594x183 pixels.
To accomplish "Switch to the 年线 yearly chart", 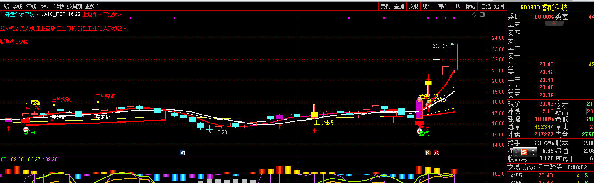I will click(31, 6).
